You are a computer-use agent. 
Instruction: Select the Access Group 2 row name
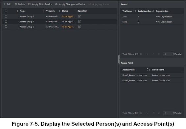[27, 16]
